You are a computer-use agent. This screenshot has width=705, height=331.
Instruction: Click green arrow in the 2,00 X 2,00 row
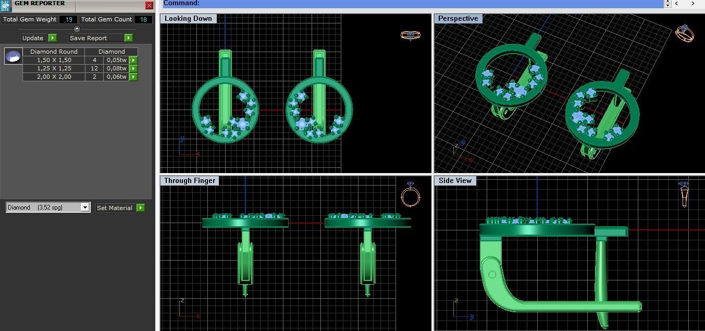coord(133,77)
